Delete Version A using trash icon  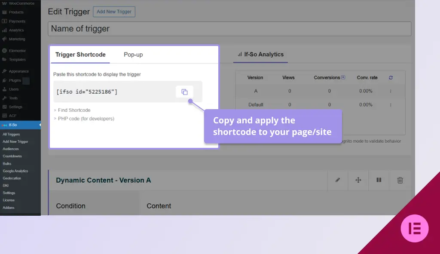[x=400, y=180]
